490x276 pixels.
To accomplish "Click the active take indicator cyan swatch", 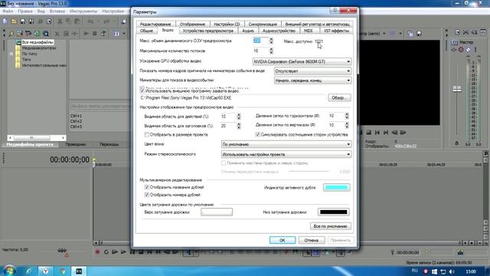I will click(x=337, y=187).
